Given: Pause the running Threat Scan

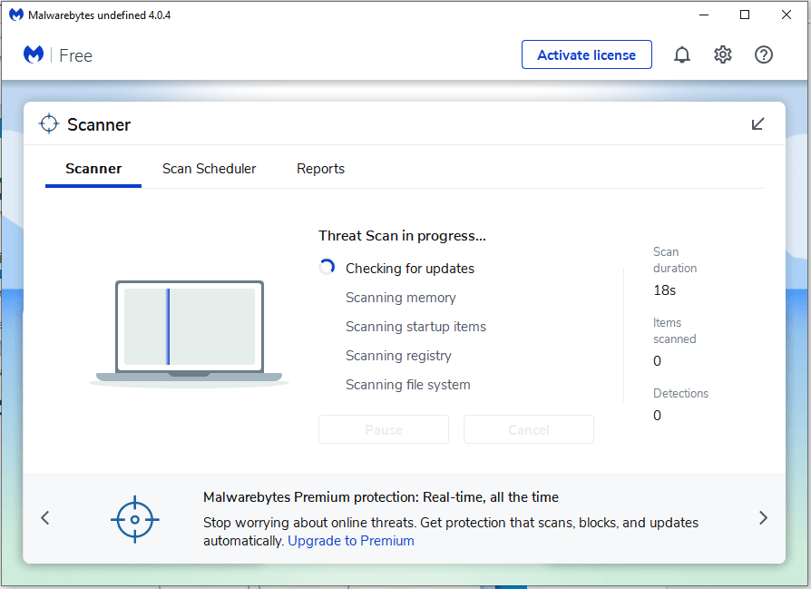Looking at the screenshot, I should 383,428.
